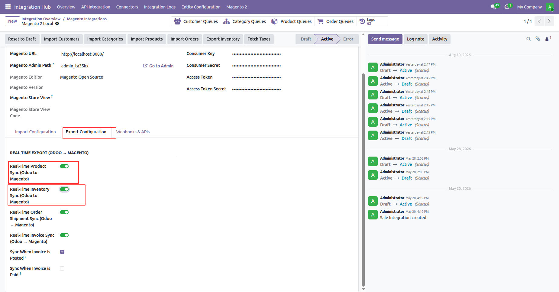This screenshot has height=292, width=559.
Task: Click the paperclip attachments icon
Action: 538,39
